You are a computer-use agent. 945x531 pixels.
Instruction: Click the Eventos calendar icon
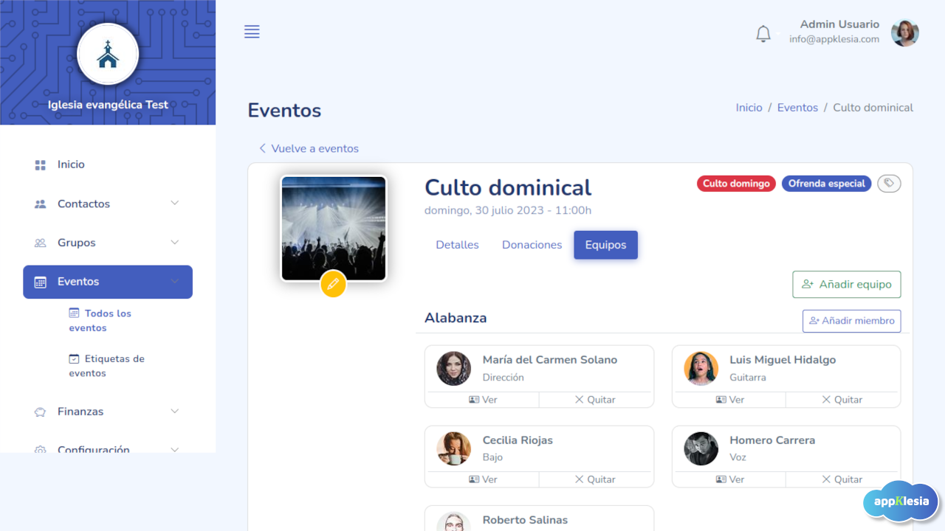[41, 282]
